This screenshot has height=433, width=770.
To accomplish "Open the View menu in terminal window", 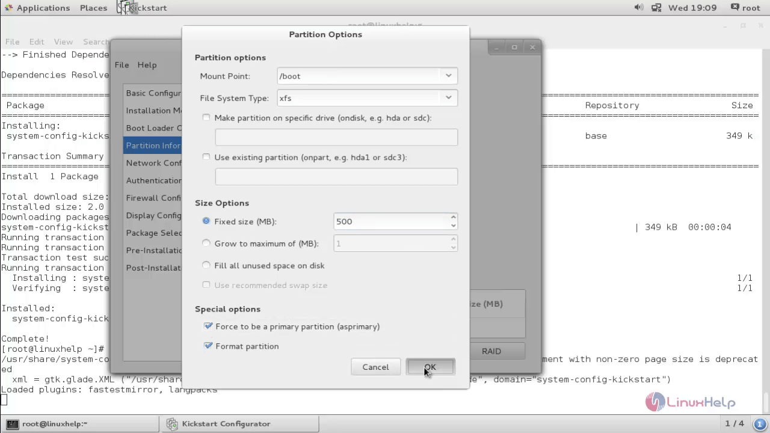I will pyautogui.click(x=63, y=41).
